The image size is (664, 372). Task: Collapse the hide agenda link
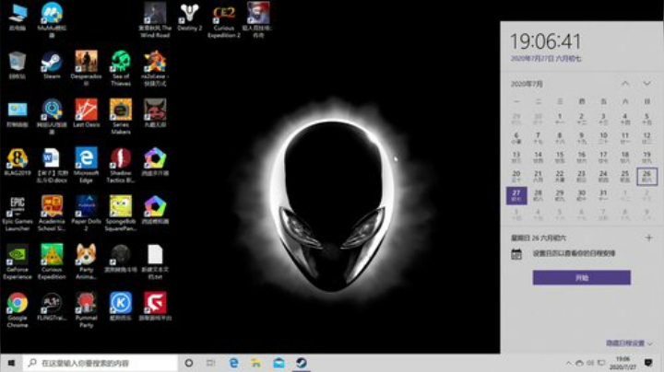(628, 343)
